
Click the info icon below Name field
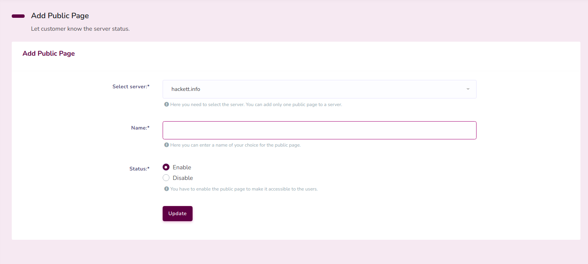pos(166,145)
